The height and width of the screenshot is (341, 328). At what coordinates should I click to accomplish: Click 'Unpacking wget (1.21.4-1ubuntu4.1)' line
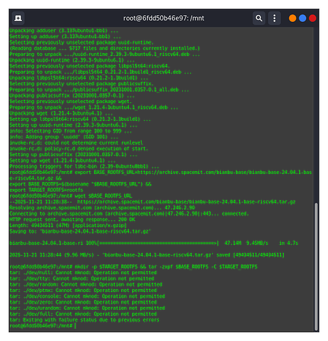pyautogui.click(x=61, y=113)
